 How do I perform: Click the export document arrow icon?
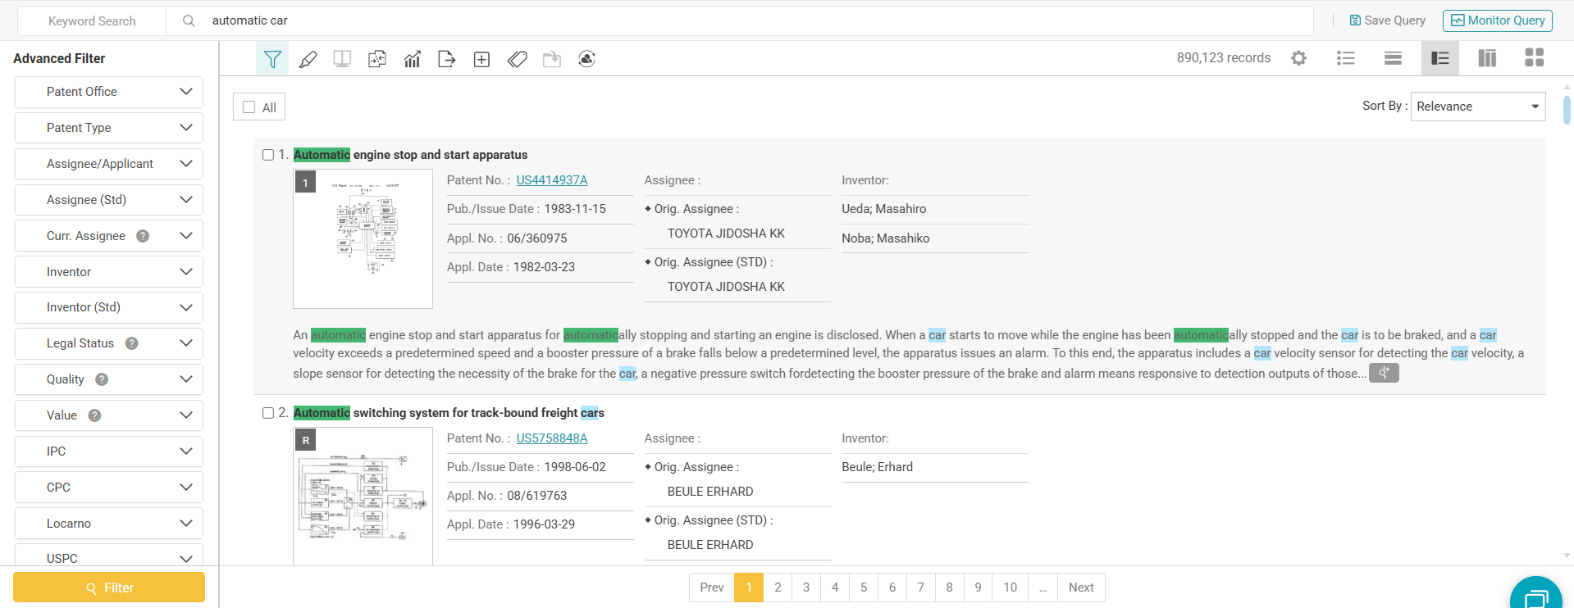pyautogui.click(x=446, y=59)
